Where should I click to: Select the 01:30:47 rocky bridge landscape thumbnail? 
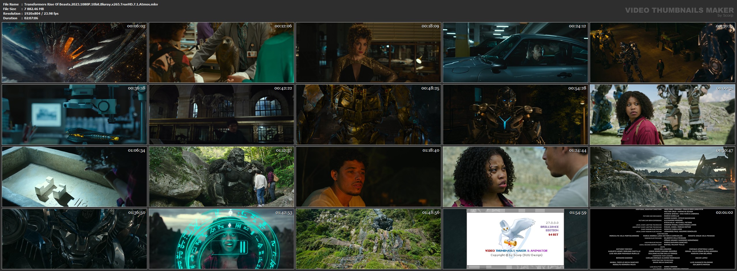point(662,177)
